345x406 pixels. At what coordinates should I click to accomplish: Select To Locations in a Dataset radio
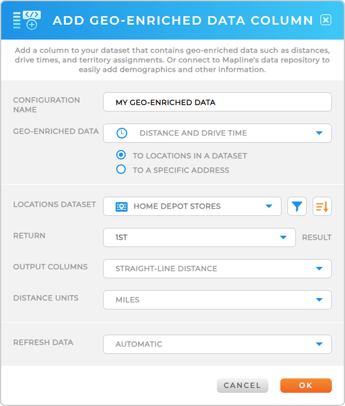[x=121, y=155]
